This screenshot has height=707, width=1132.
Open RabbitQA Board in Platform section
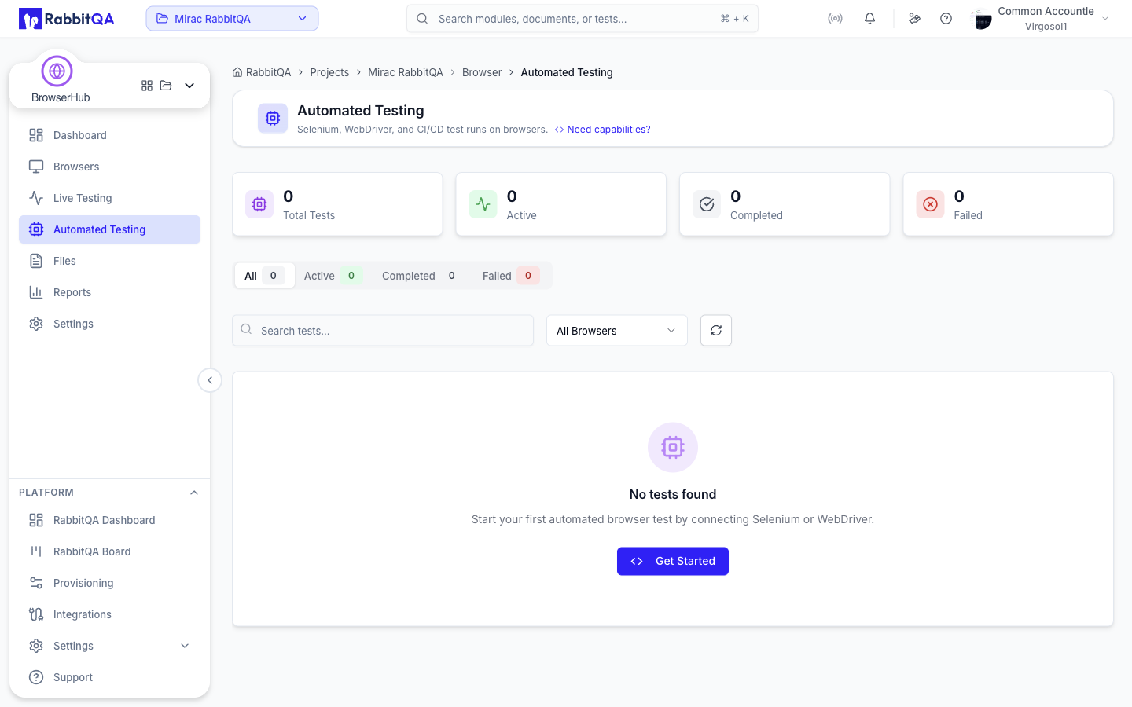coord(109,551)
